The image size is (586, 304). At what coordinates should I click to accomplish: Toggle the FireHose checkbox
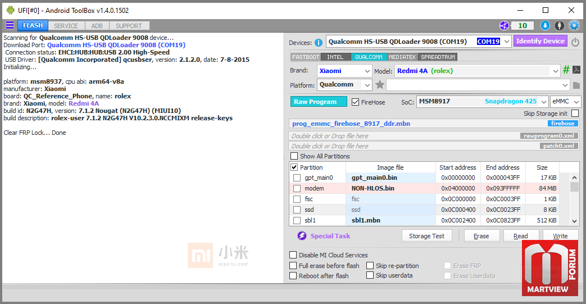pyautogui.click(x=356, y=102)
